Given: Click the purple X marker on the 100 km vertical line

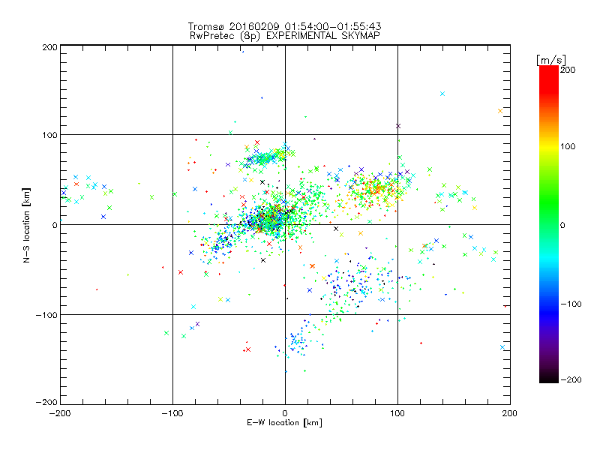Looking at the screenshot, I should [x=398, y=126].
